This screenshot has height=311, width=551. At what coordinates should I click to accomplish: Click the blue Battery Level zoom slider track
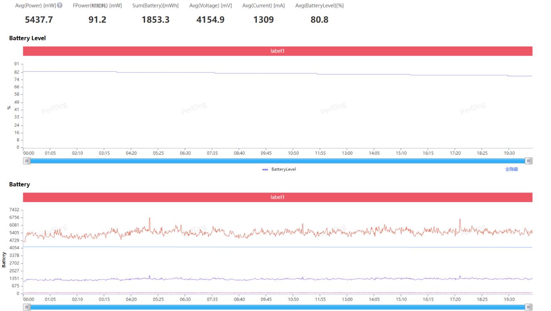[278, 161]
